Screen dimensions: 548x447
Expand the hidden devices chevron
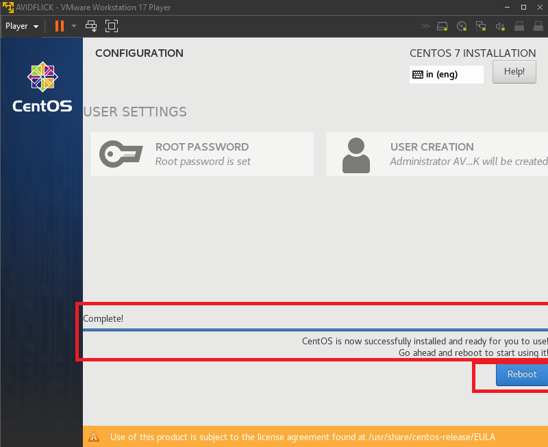pos(425,27)
